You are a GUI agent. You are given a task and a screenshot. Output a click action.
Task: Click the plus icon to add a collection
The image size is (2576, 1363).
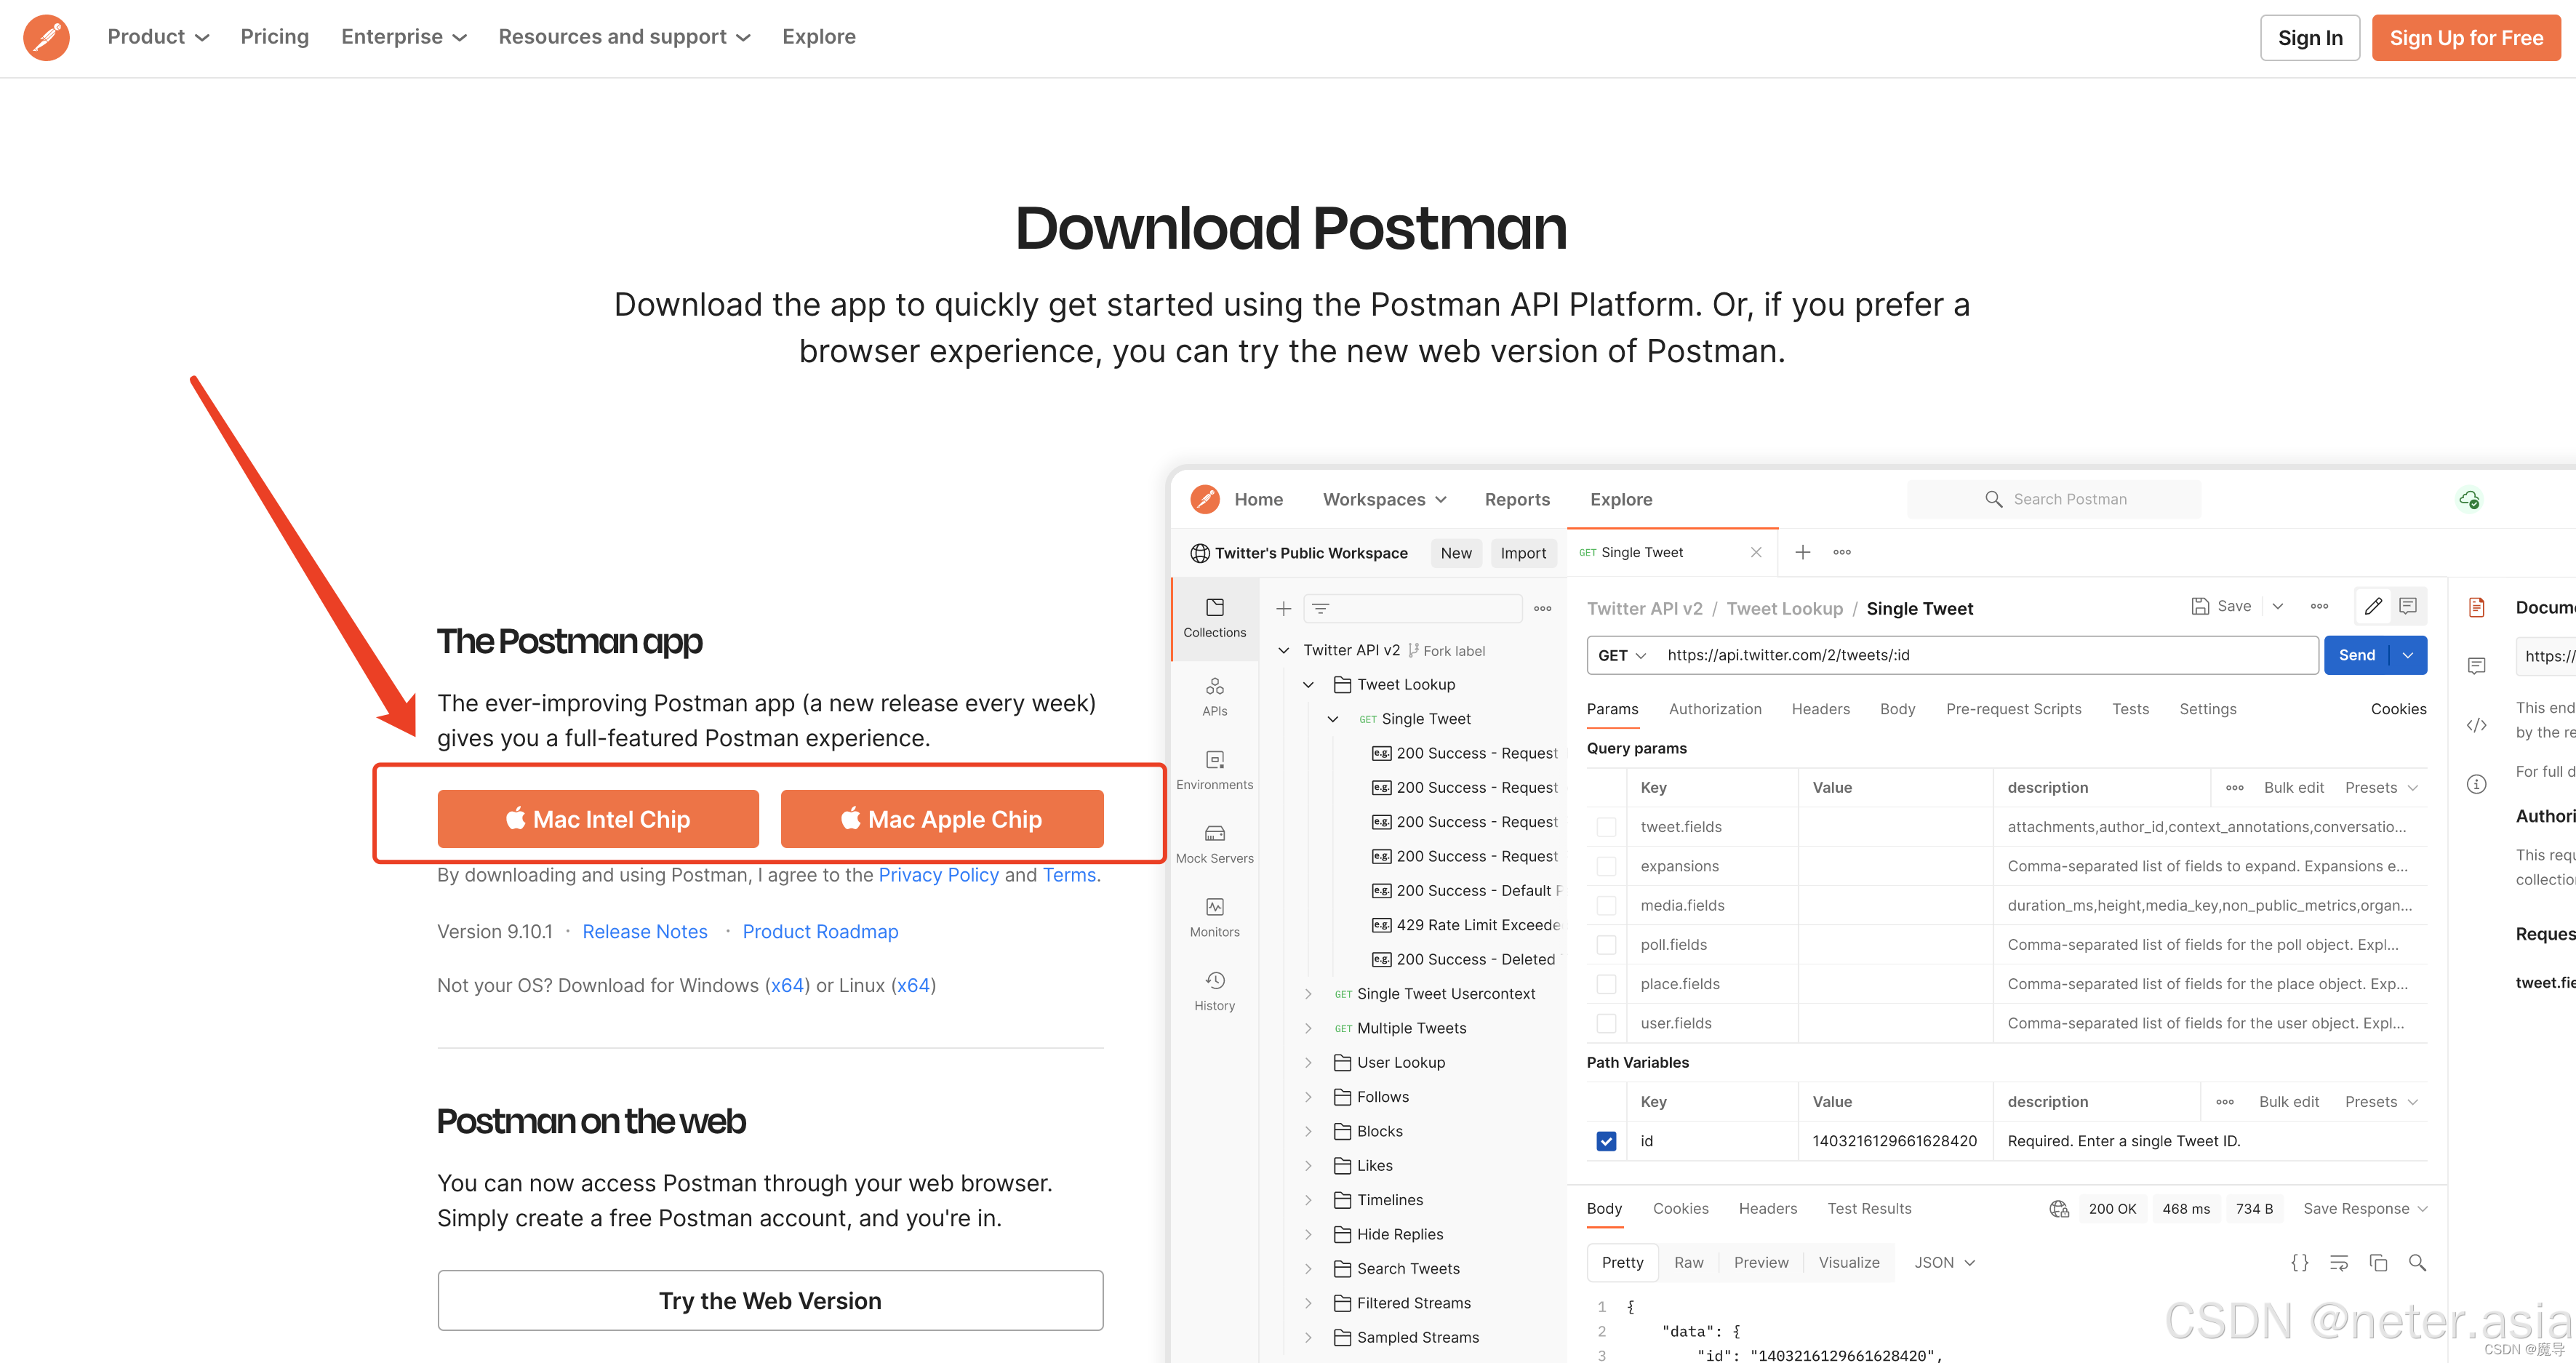(1283, 608)
